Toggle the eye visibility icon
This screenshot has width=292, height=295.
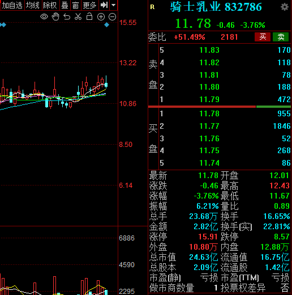click(x=44, y=16)
